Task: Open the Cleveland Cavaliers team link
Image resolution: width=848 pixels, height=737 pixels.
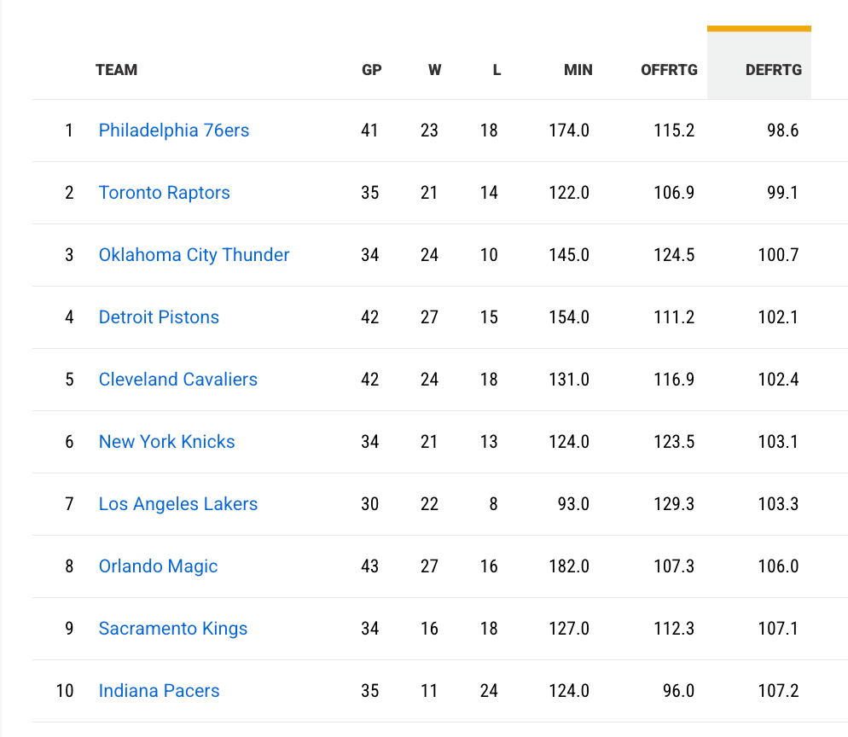Action: tap(177, 380)
